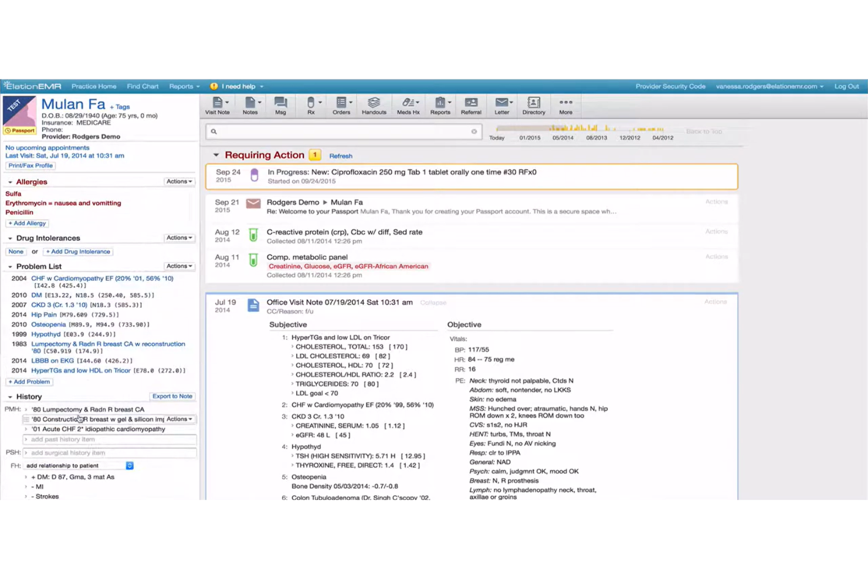Screen dimensions: 868x579
Task: Expand the '01 Acute CHF history item
Action: pos(26,429)
